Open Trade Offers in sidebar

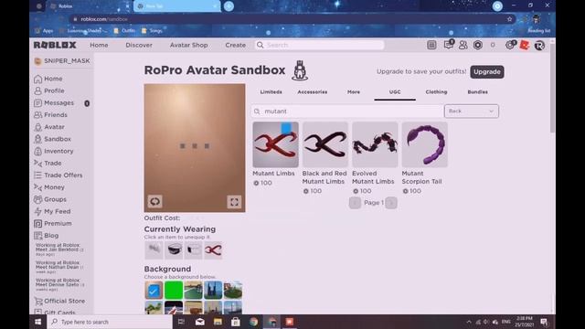coord(63,175)
